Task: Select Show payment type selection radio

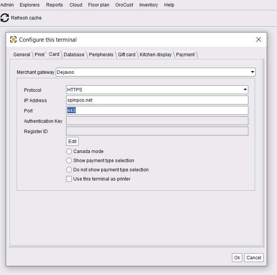Action: (x=69, y=161)
